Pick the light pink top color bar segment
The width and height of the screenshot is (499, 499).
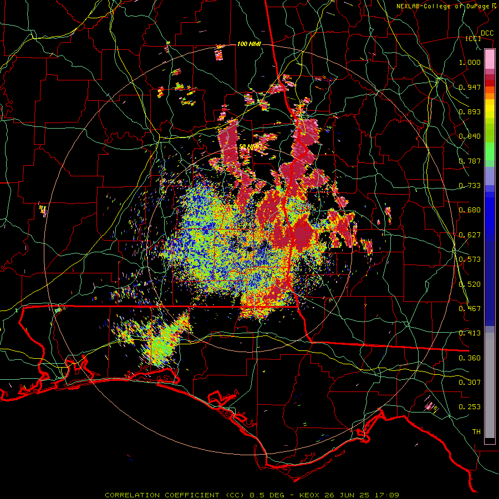tap(490, 59)
